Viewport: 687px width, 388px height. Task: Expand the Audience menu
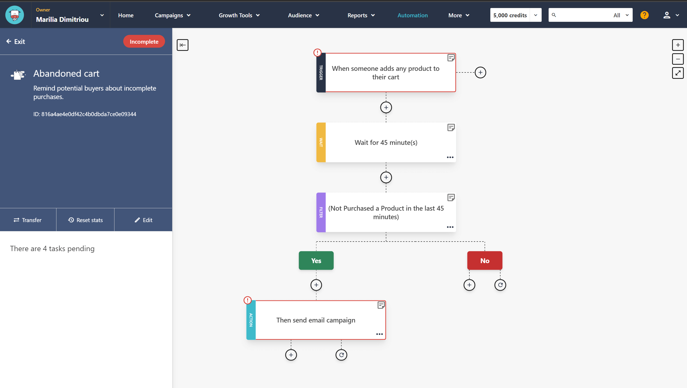pyautogui.click(x=303, y=15)
